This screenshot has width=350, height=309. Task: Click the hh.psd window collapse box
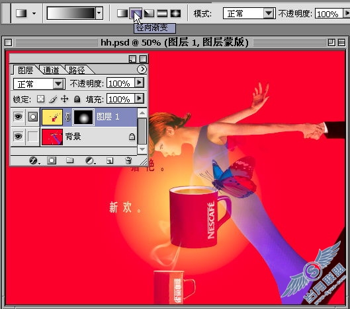[342, 42]
